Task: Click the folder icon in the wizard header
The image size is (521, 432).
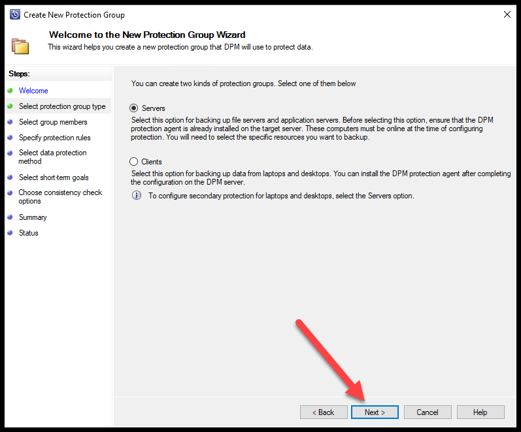Action: tap(20, 46)
